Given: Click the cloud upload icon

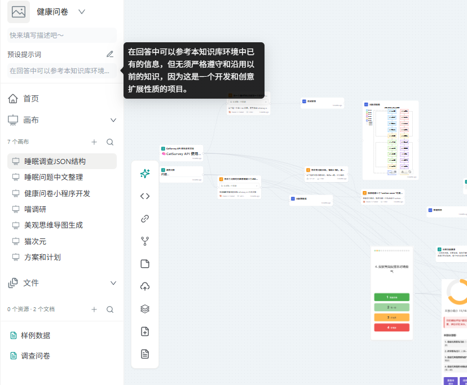Looking at the screenshot, I should pos(145,286).
